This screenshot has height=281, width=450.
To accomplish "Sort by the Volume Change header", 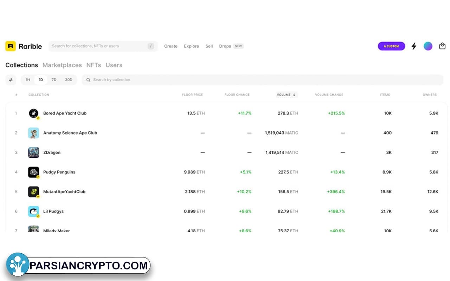I will [329, 95].
